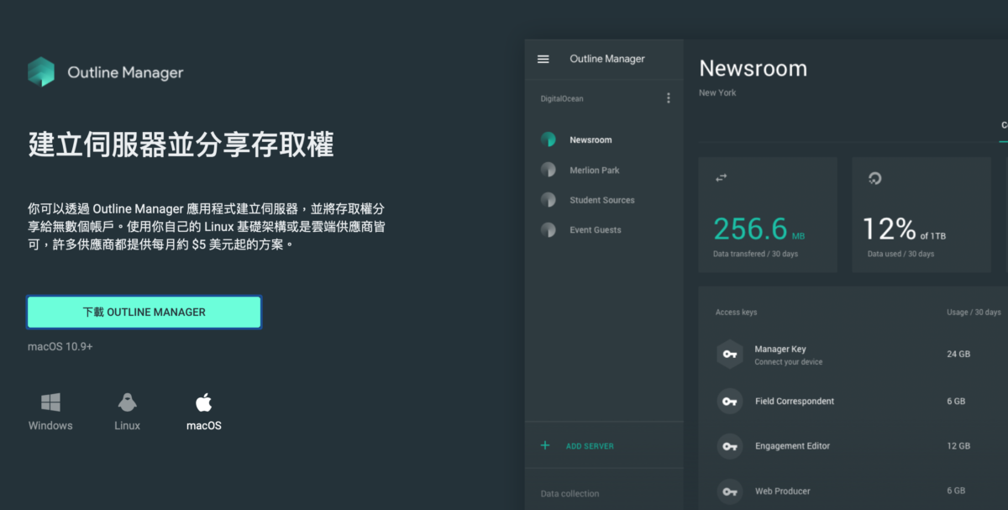Image resolution: width=1008 pixels, height=510 pixels.
Task: Click the data transferred arrows icon
Action: 721,178
